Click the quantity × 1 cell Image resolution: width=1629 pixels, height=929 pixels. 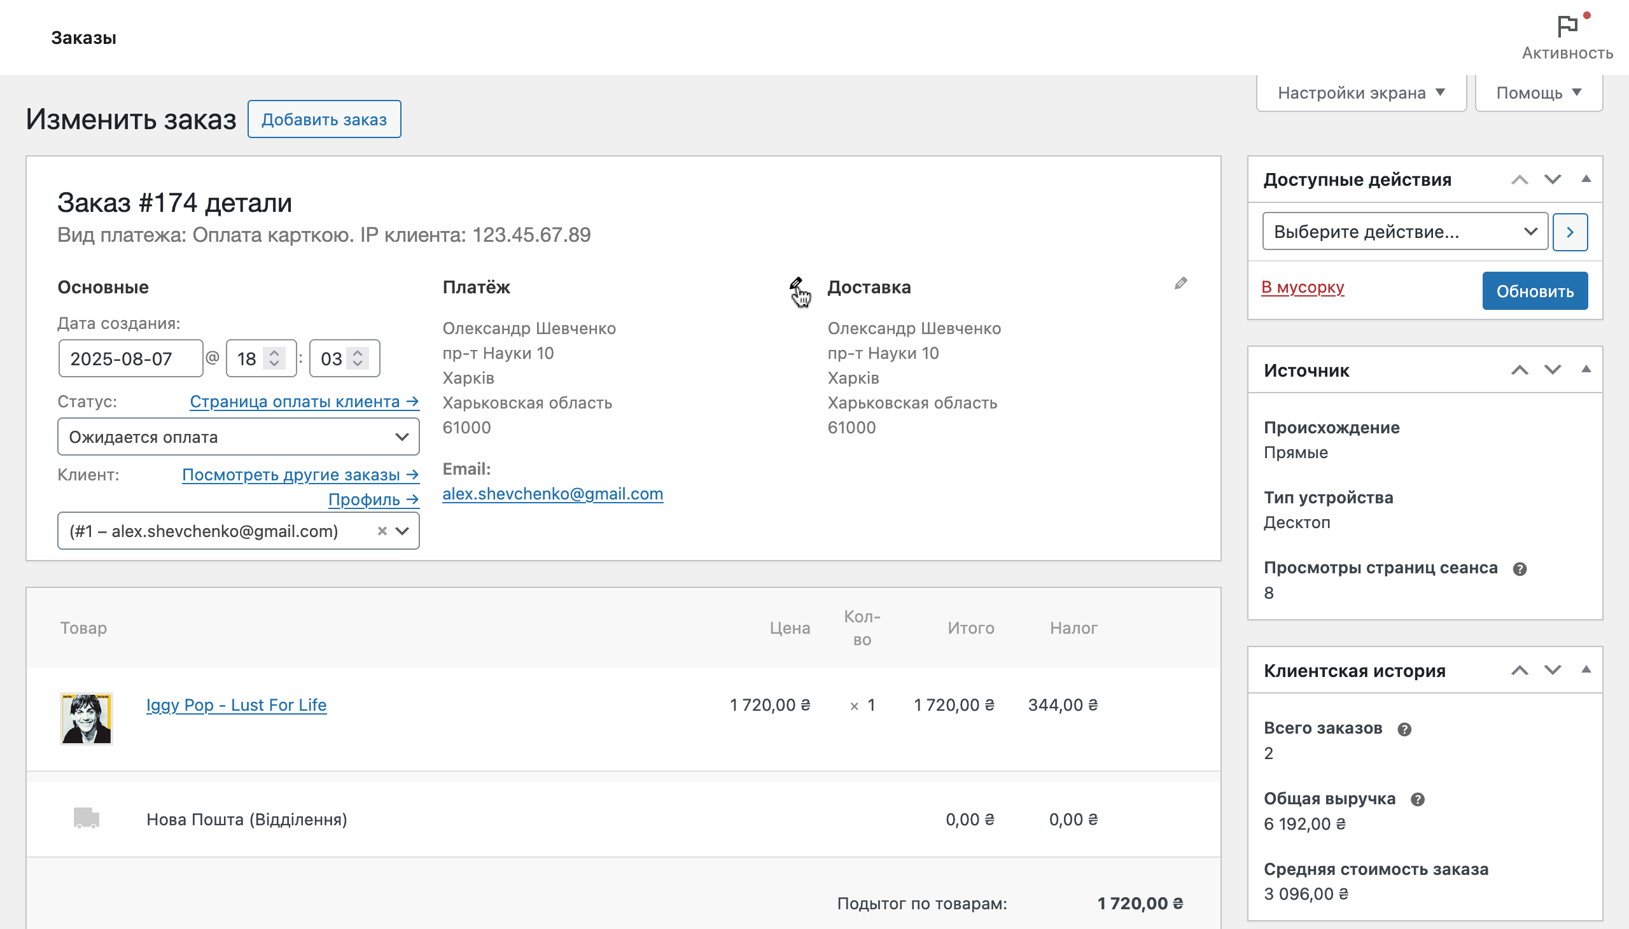tap(862, 705)
